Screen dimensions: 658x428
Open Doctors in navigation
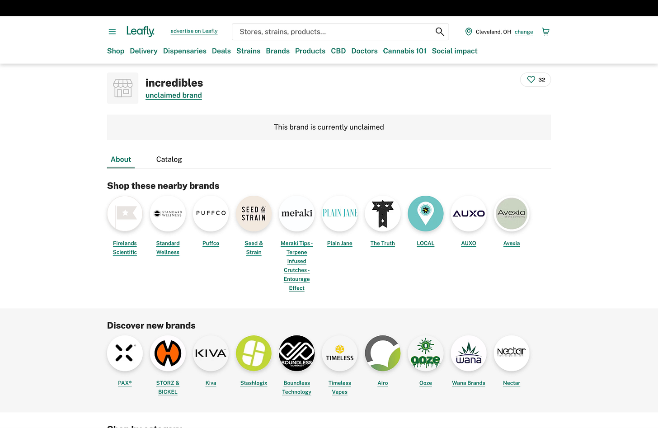coord(365,51)
